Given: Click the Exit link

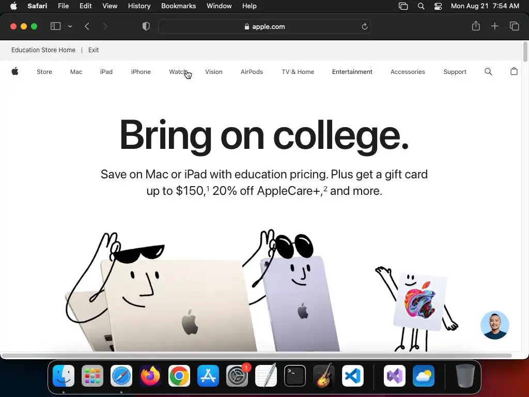Looking at the screenshot, I should [x=94, y=50].
